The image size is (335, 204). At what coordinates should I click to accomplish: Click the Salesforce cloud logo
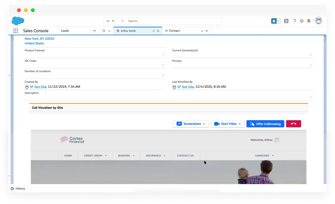(x=18, y=21)
